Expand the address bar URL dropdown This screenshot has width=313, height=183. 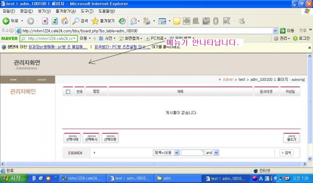[275, 31]
